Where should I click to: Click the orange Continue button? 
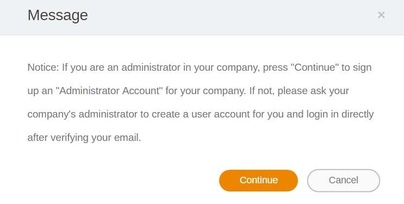tap(258, 180)
